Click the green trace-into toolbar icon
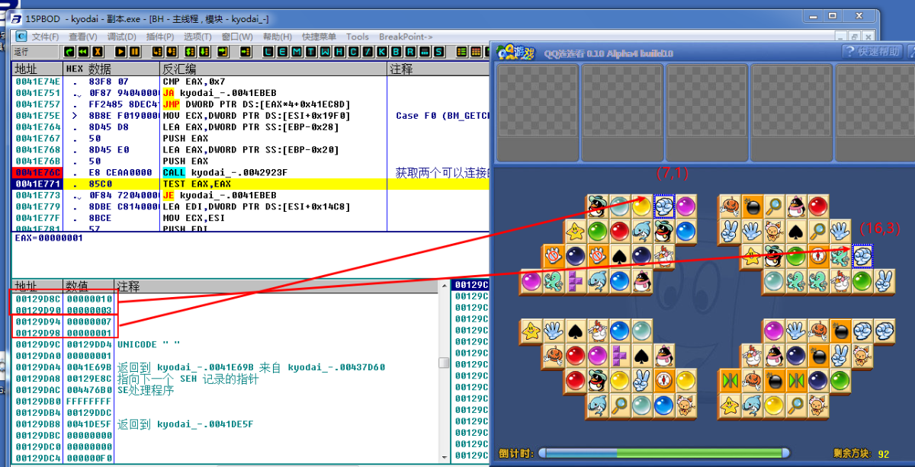Viewport: 915px width, 467px height. pyautogui.click(x=189, y=52)
